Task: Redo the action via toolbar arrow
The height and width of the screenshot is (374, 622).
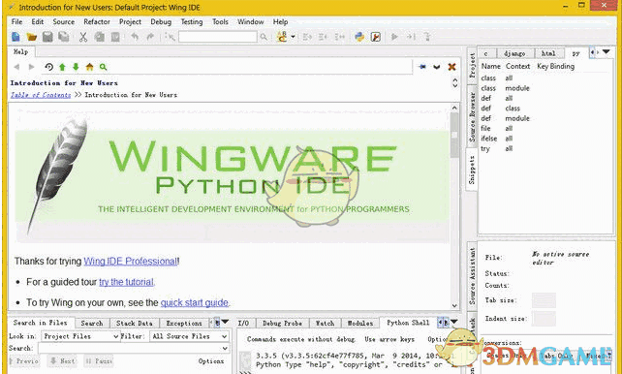Action: pyautogui.click(x=150, y=37)
